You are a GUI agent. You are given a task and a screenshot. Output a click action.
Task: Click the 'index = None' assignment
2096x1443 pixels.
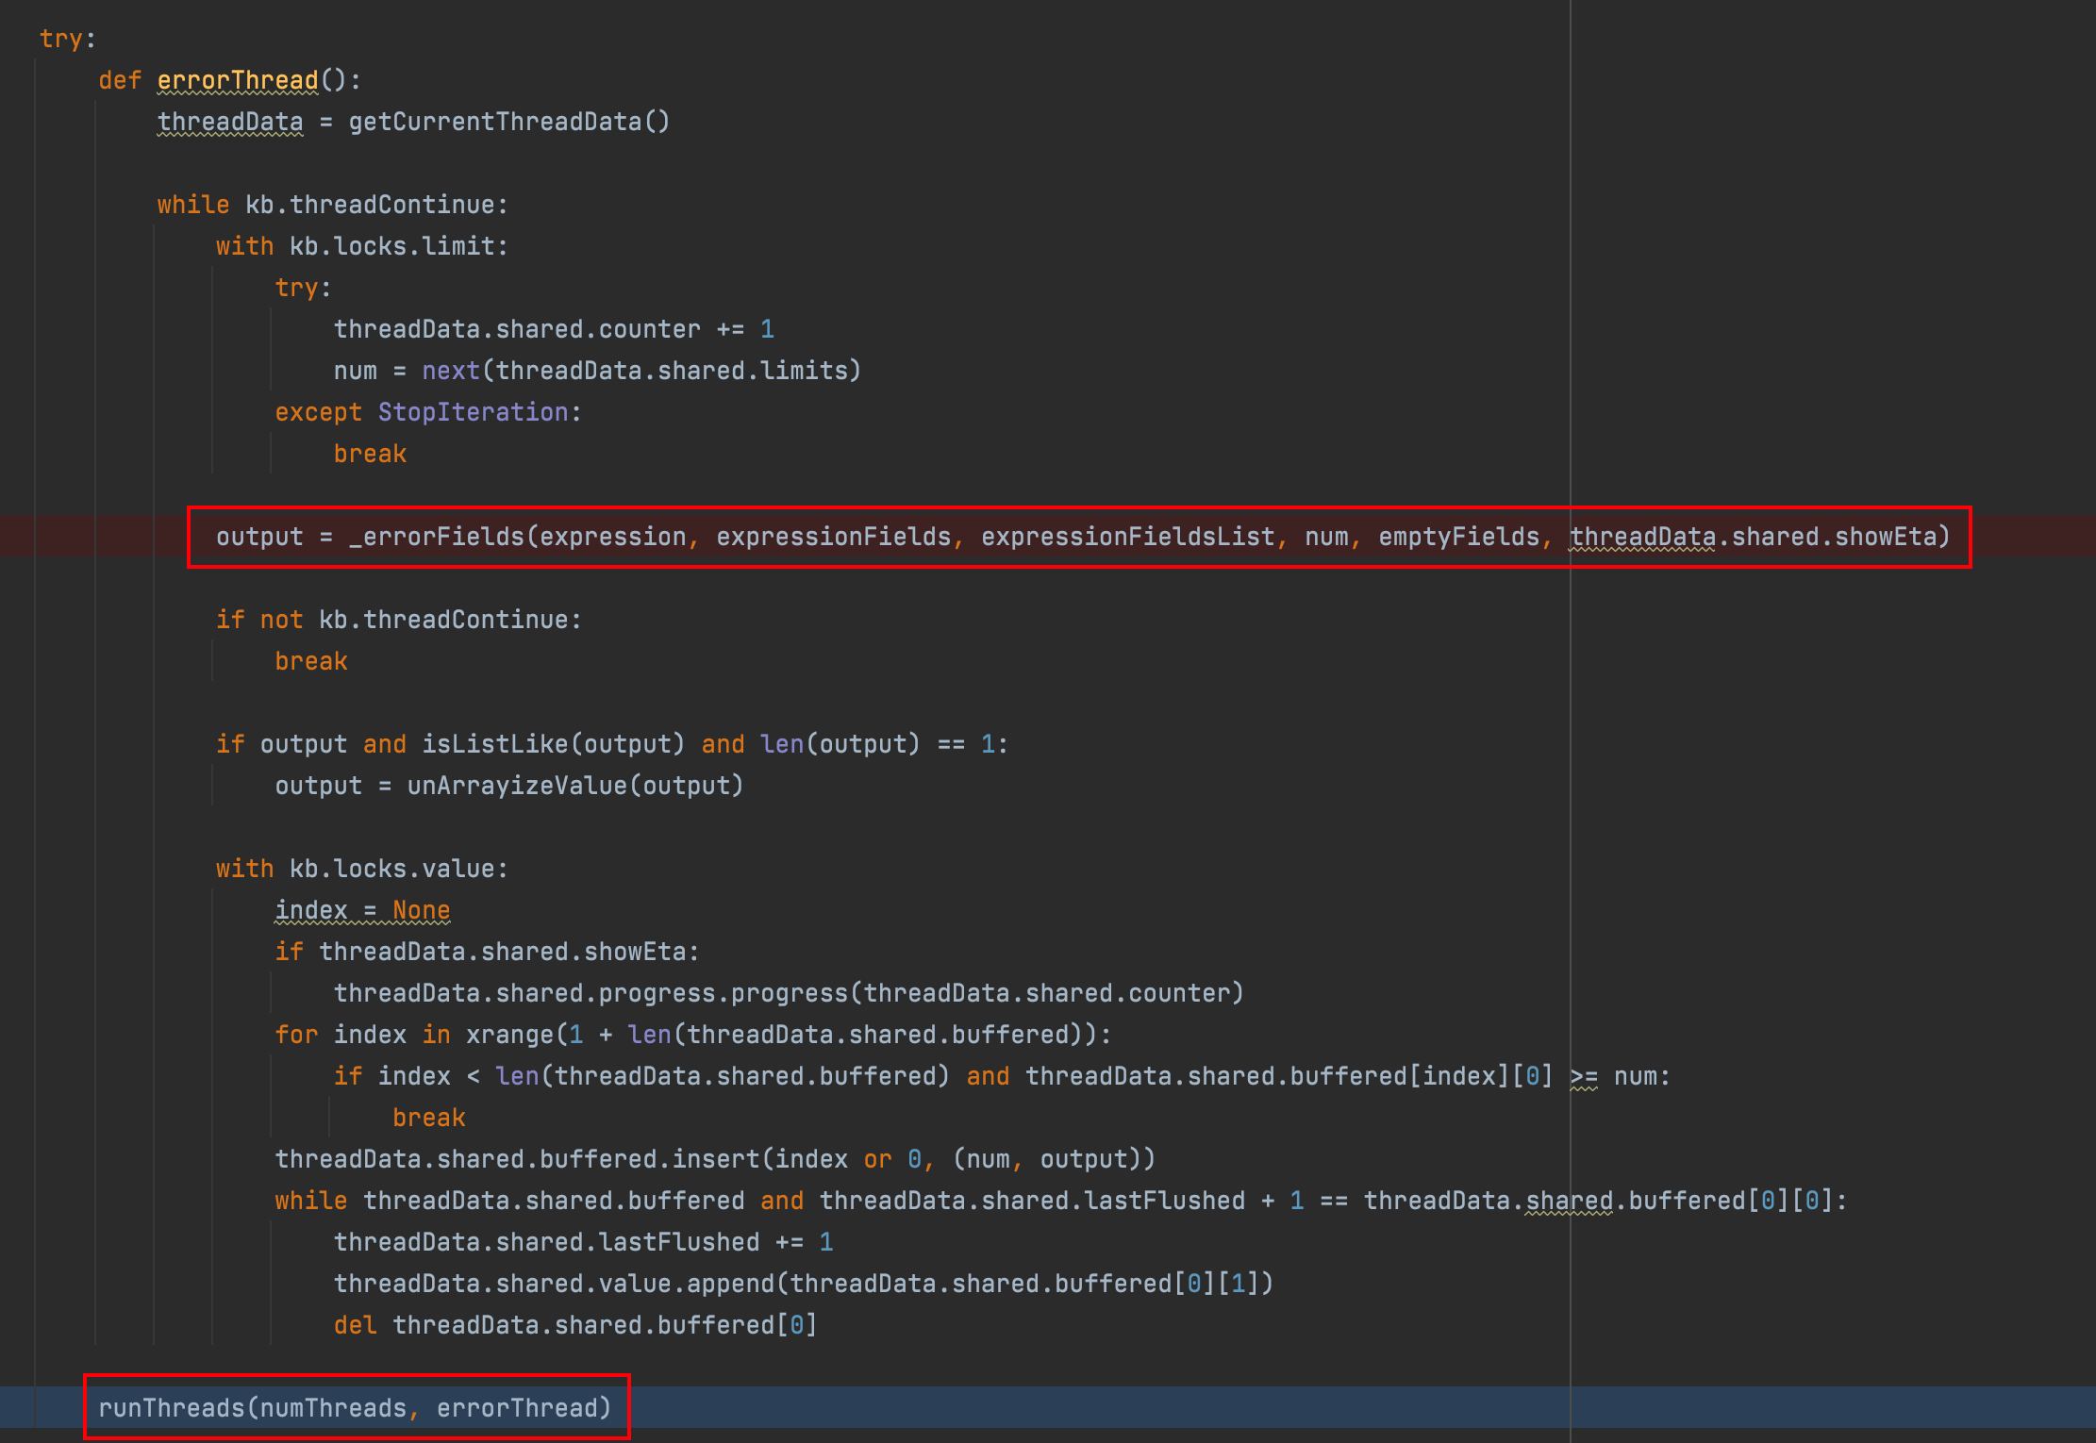(x=362, y=910)
